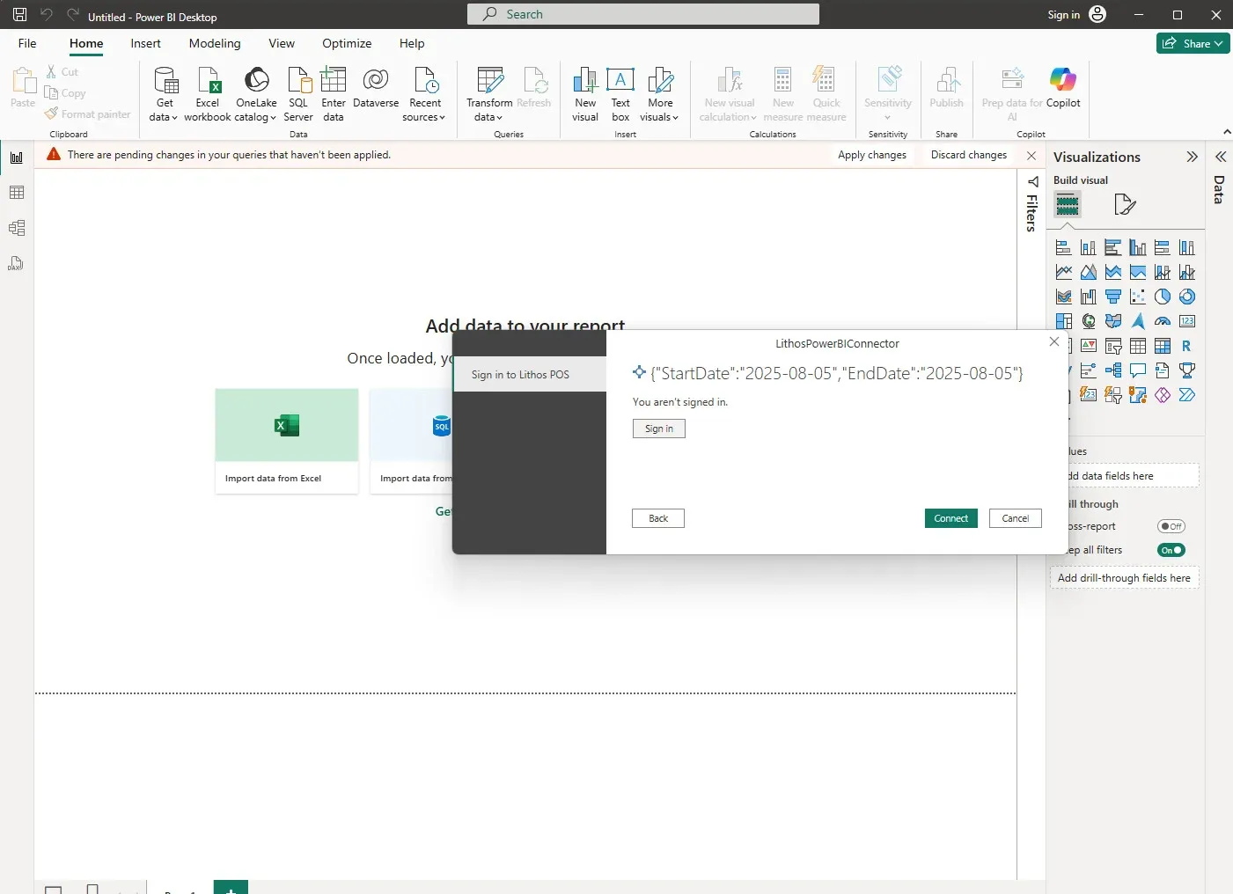Open the File menu
The image size is (1233, 894).
(27, 43)
